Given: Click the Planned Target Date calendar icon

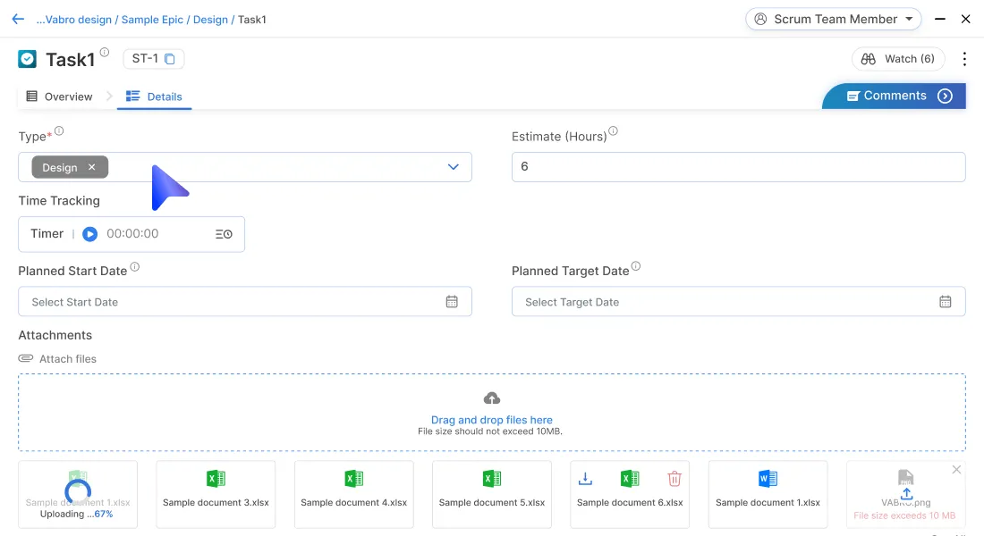Looking at the screenshot, I should tap(946, 302).
